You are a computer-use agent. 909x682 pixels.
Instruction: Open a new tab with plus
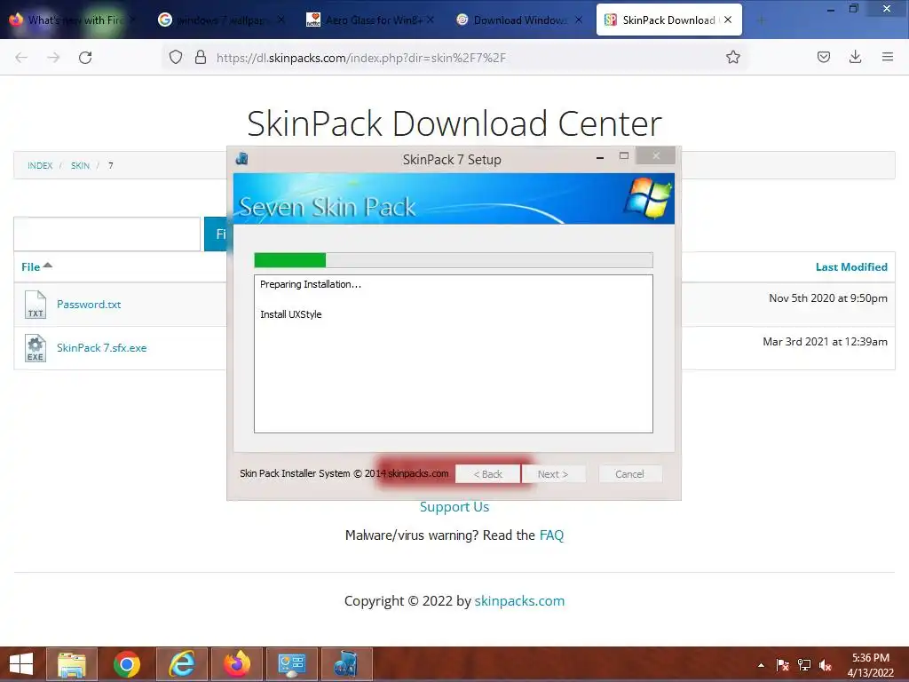(761, 20)
